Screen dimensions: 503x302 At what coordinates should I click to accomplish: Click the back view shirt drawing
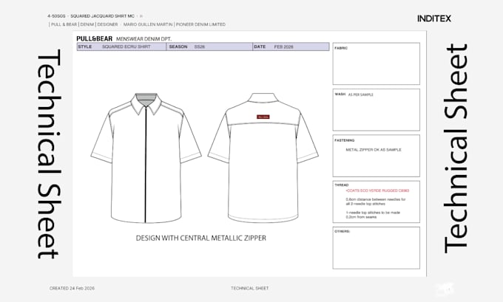coord(263,157)
